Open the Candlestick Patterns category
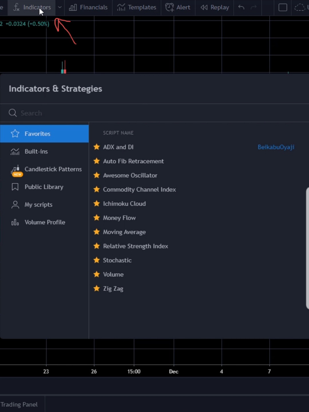Screen dimensions: 309x412 [x=44, y=169]
